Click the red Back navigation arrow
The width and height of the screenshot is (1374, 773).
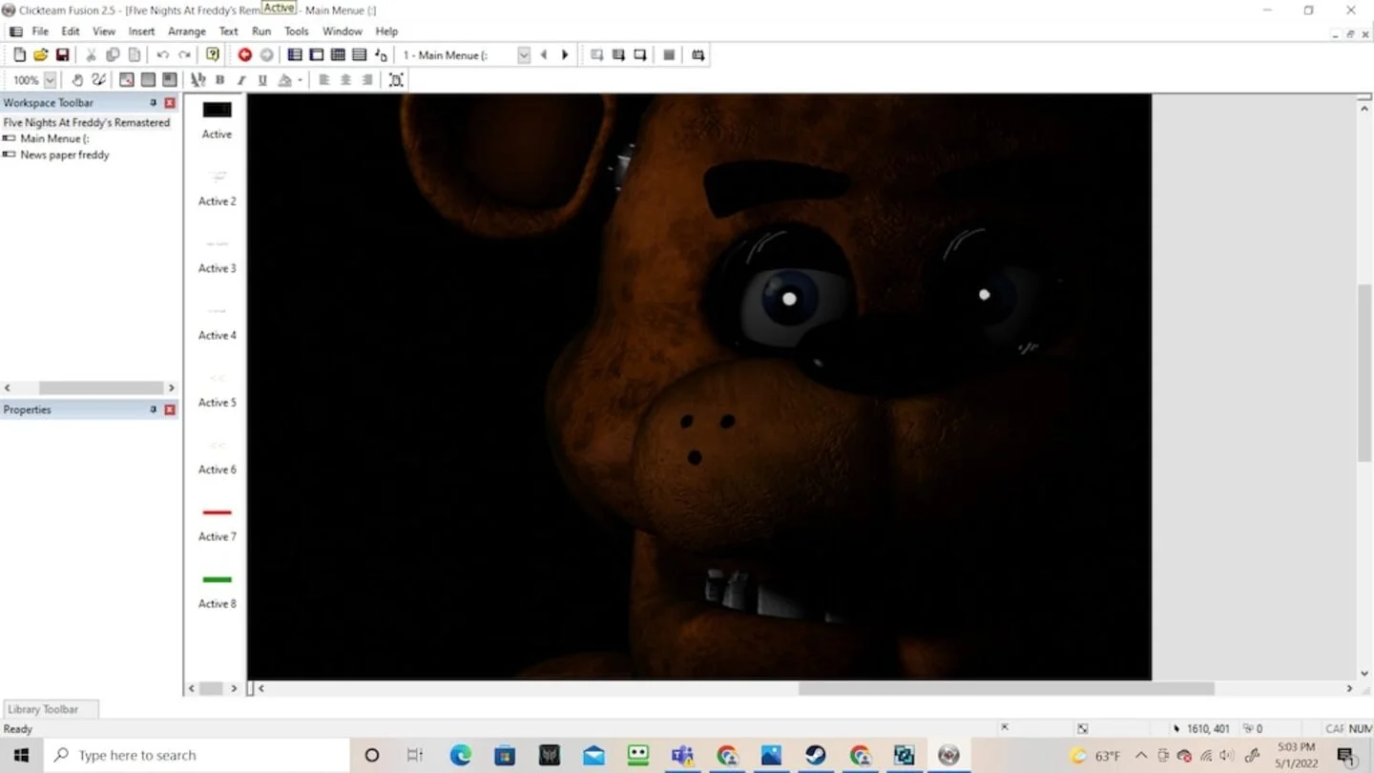(244, 55)
